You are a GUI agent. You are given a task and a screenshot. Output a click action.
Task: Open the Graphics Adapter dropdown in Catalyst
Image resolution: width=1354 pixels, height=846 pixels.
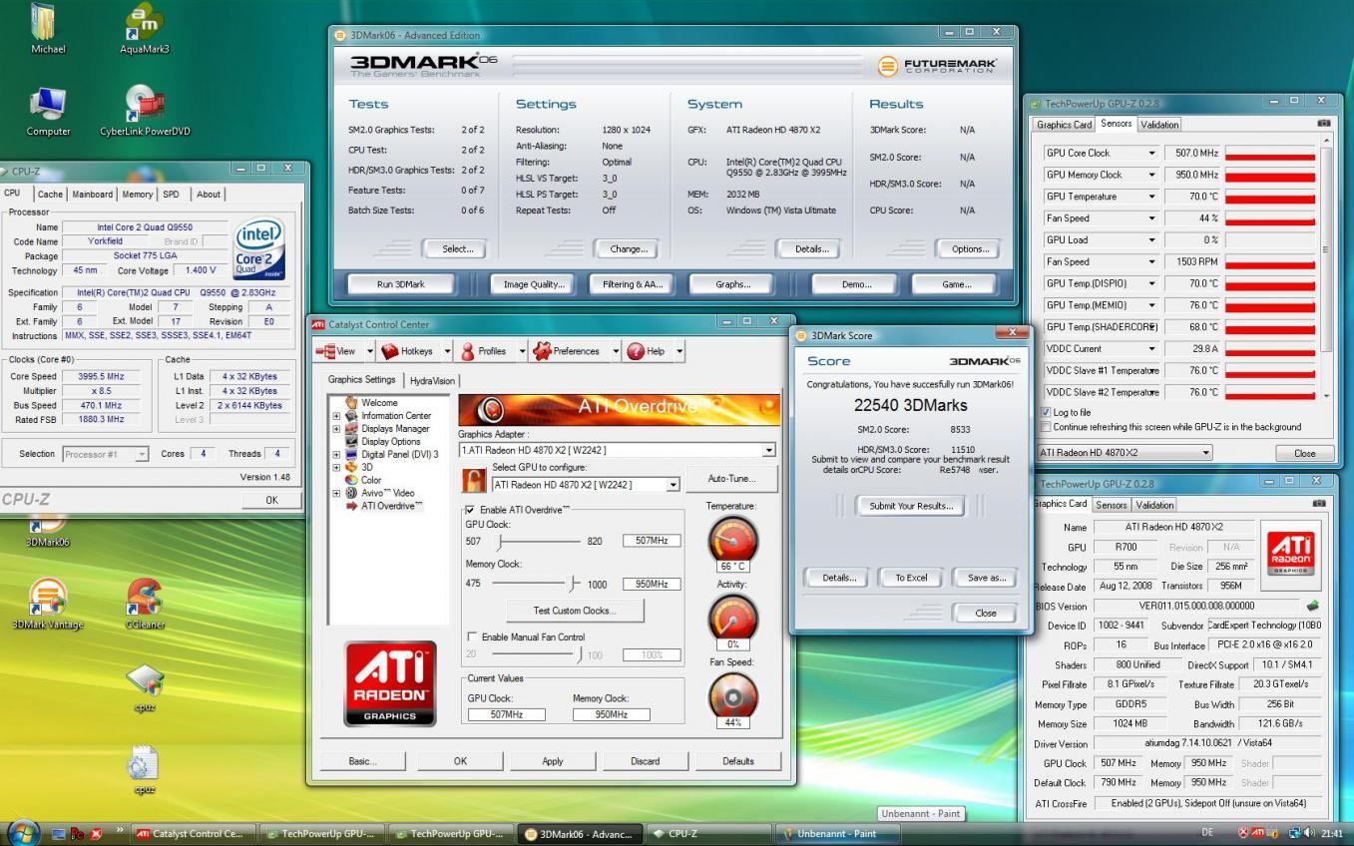pos(767,450)
